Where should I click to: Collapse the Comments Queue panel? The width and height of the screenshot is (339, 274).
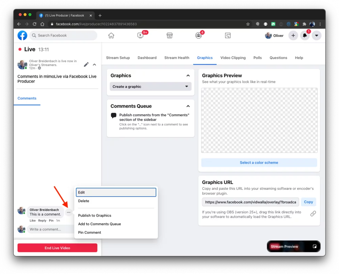tap(188, 106)
